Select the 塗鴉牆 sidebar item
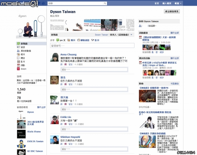197x155 pixels. click(x=31, y=44)
